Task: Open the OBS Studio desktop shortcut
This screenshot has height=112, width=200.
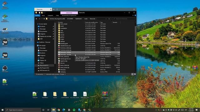Action: coord(5,69)
